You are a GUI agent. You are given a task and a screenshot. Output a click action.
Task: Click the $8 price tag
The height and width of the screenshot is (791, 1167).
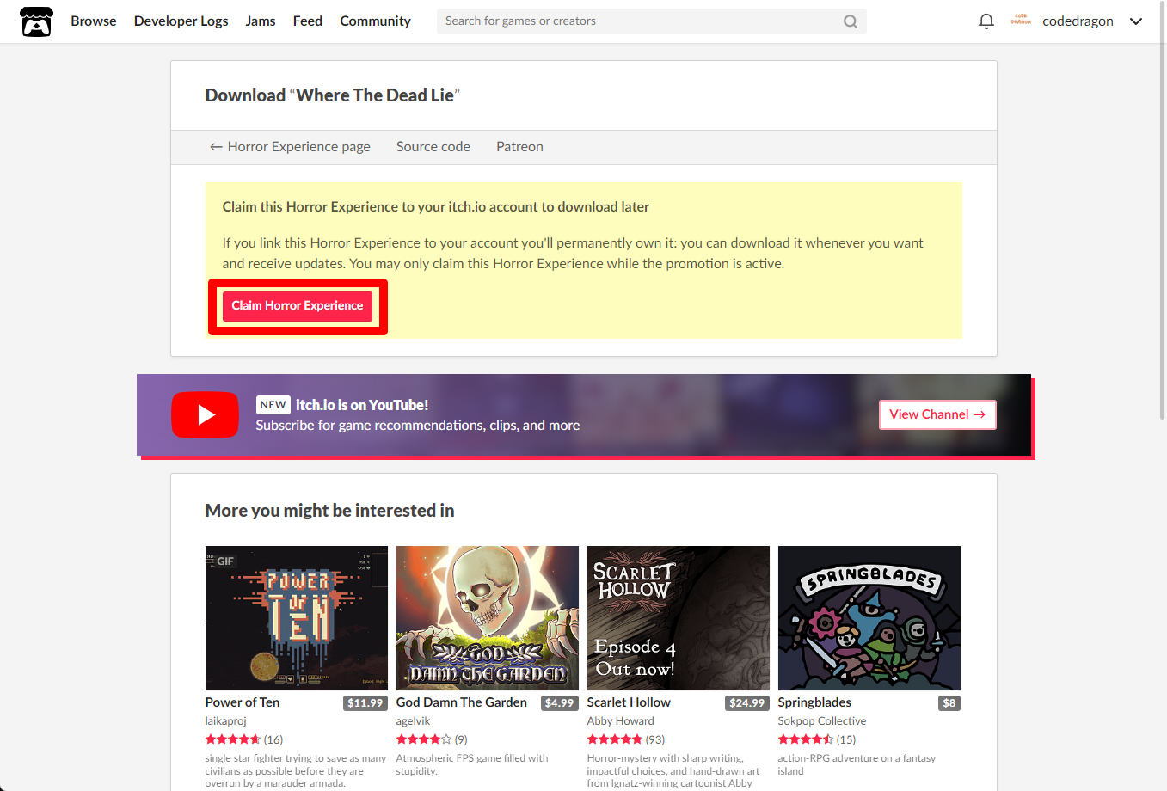pyautogui.click(x=949, y=703)
